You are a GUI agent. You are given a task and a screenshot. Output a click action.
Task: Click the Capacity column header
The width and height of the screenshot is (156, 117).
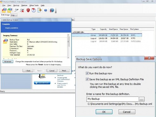(103, 29)
